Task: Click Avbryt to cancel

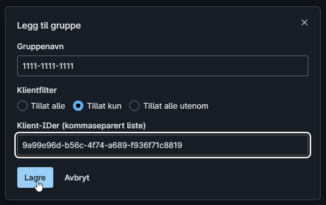Action: 77,177
